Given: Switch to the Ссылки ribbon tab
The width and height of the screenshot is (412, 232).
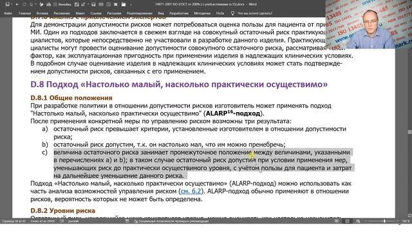Looking at the screenshot, I should (x=96, y=13).
